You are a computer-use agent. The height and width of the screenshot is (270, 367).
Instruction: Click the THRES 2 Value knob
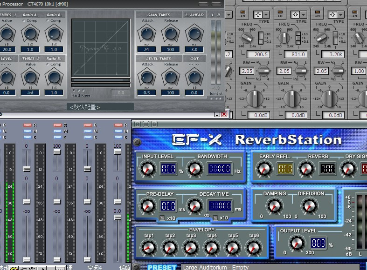[30, 77]
